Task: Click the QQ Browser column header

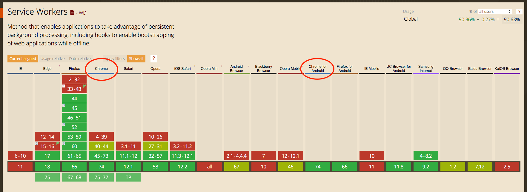Action: pos(453,69)
